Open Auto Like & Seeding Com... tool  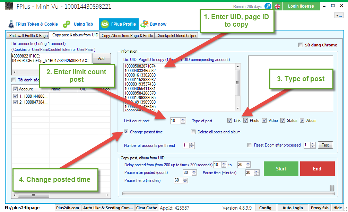(108, 208)
